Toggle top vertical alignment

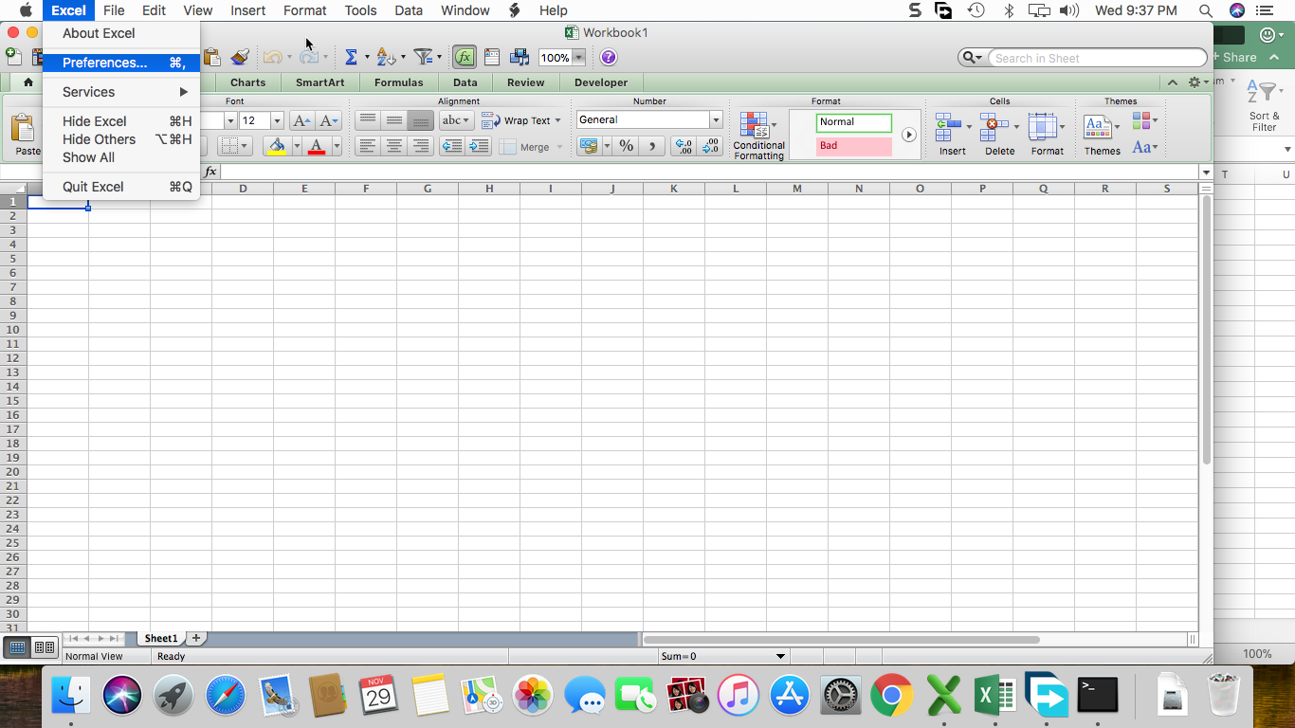click(x=368, y=120)
